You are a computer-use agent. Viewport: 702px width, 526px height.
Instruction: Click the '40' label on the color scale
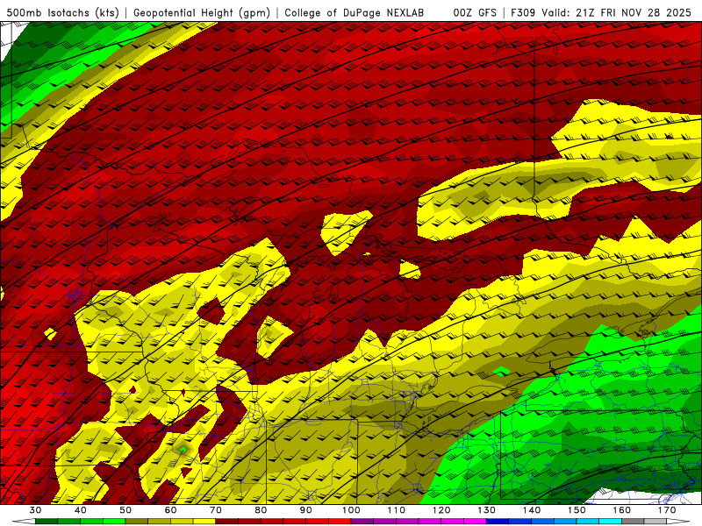pyautogui.click(x=81, y=510)
